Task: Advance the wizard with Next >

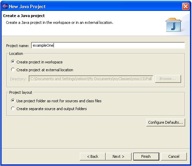Action: point(118,156)
